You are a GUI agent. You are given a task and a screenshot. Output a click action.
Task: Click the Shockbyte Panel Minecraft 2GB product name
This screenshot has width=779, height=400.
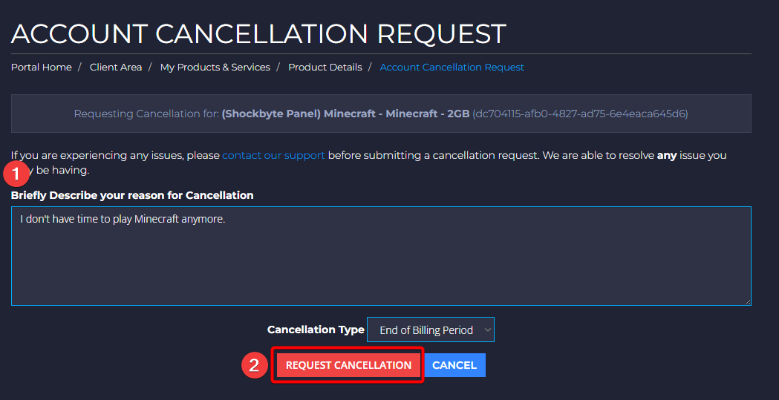tap(346, 114)
